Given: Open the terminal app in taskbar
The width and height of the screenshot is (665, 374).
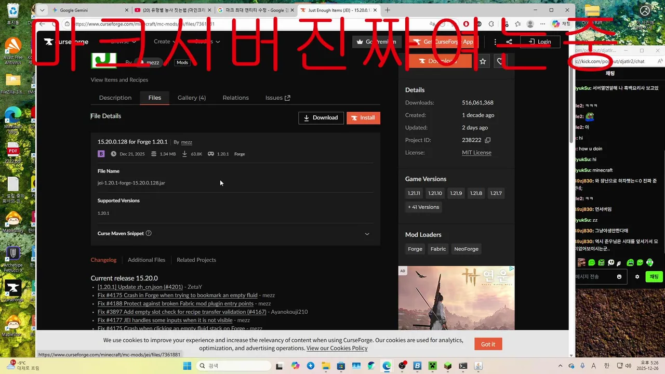Looking at the screenshot, I should 462,366.
